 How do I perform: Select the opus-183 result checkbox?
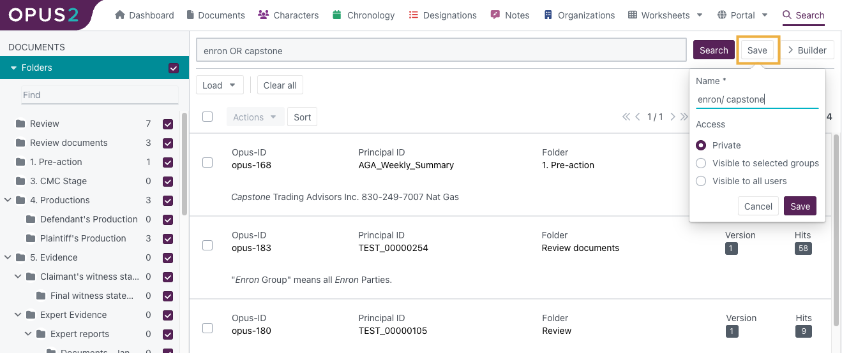207,245
